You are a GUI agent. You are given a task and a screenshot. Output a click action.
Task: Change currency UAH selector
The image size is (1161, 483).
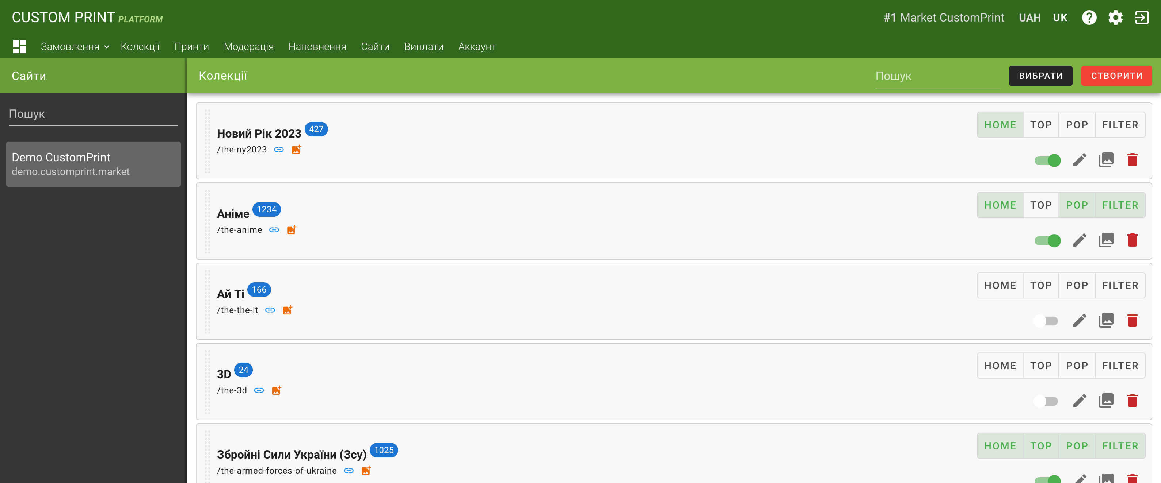coord(1030,18)
